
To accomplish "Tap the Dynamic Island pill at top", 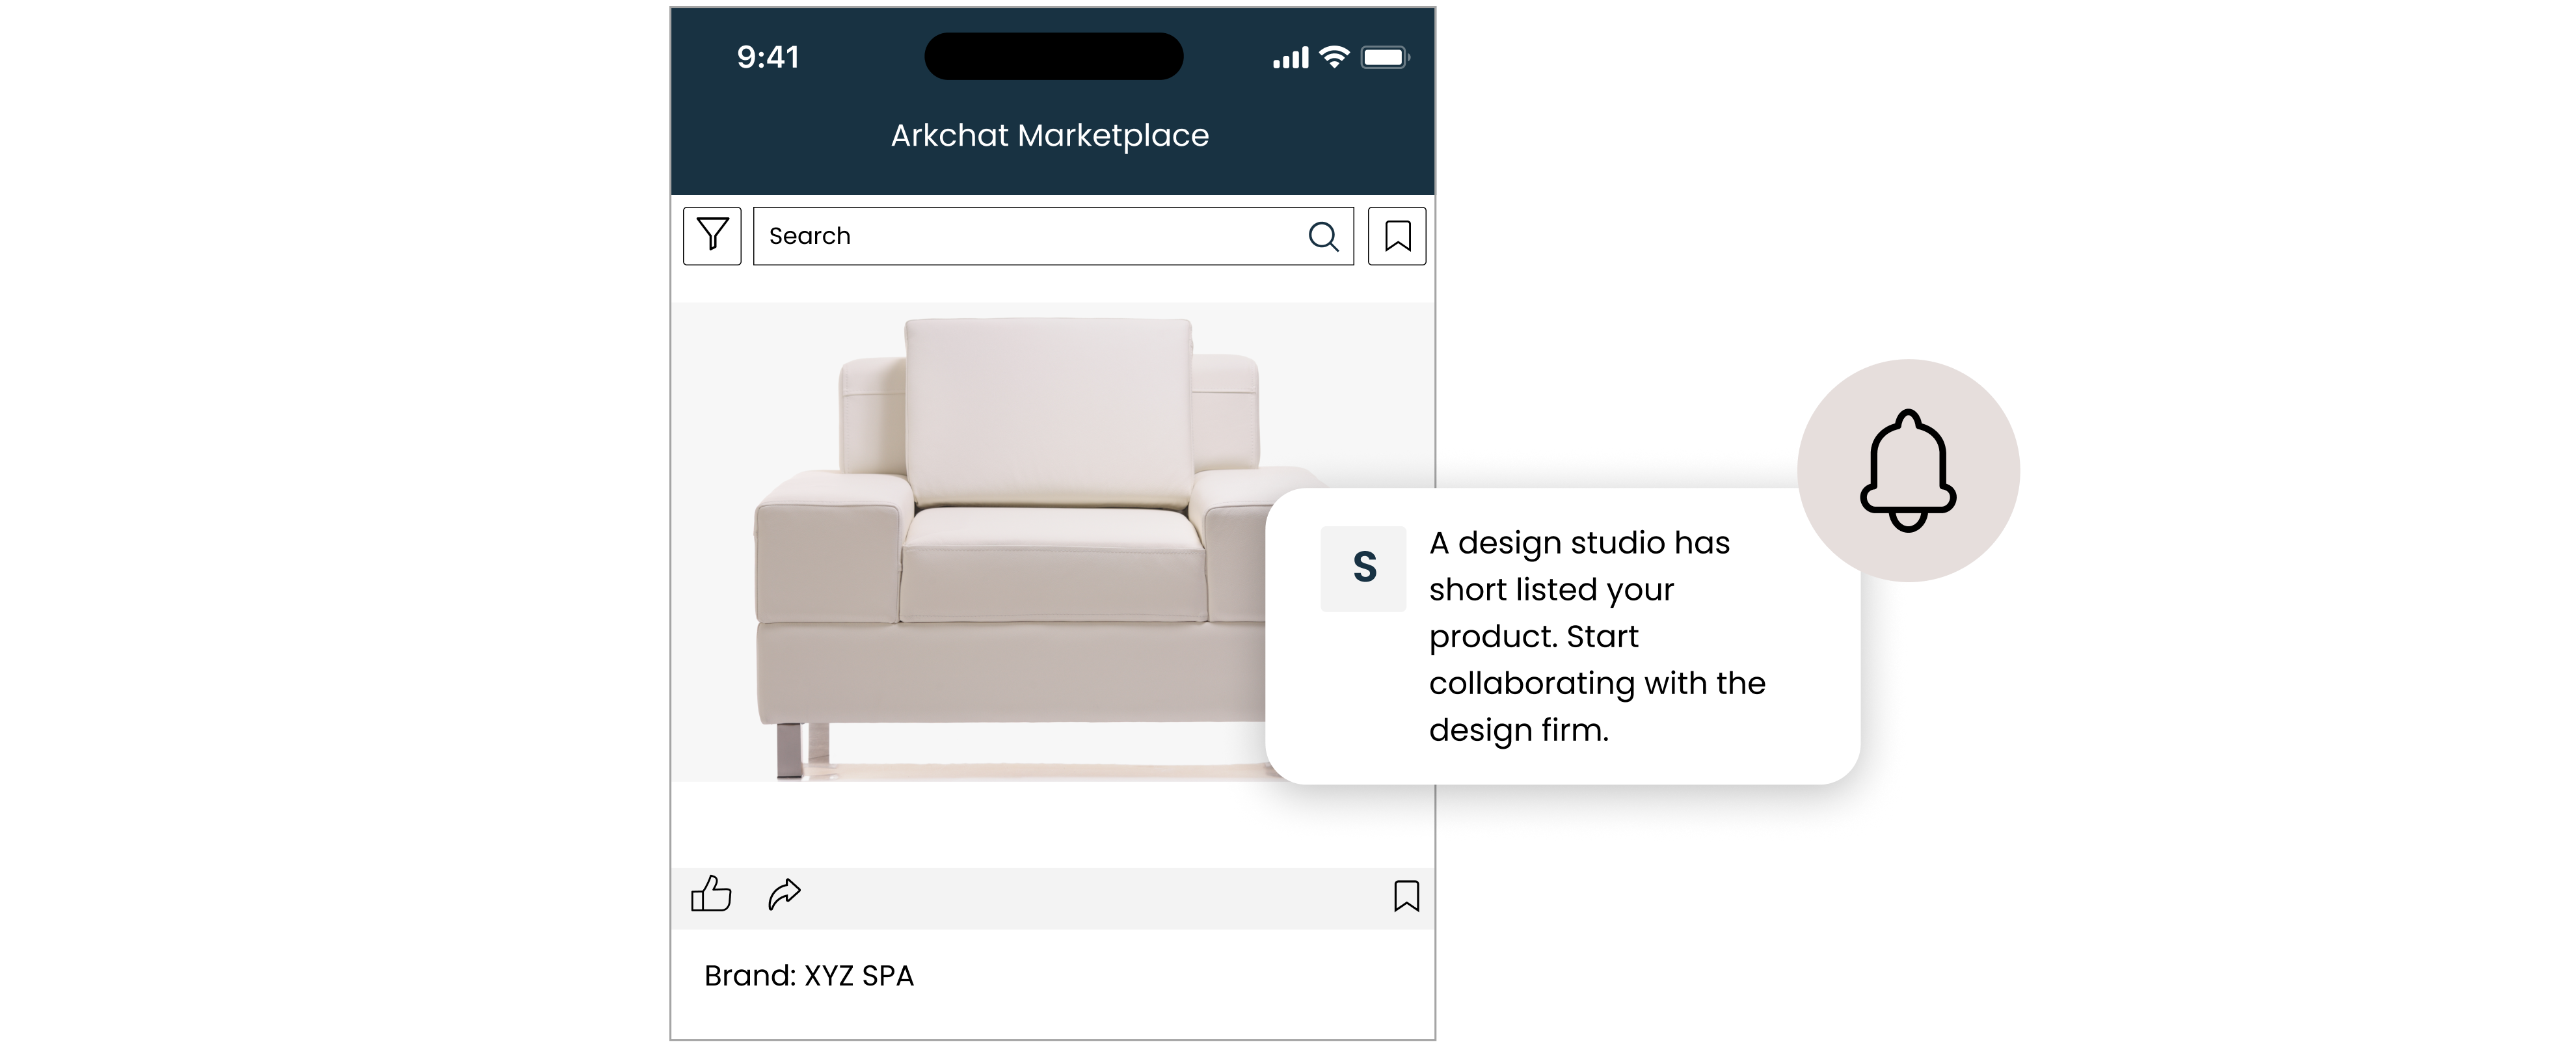I will 1054,56.
